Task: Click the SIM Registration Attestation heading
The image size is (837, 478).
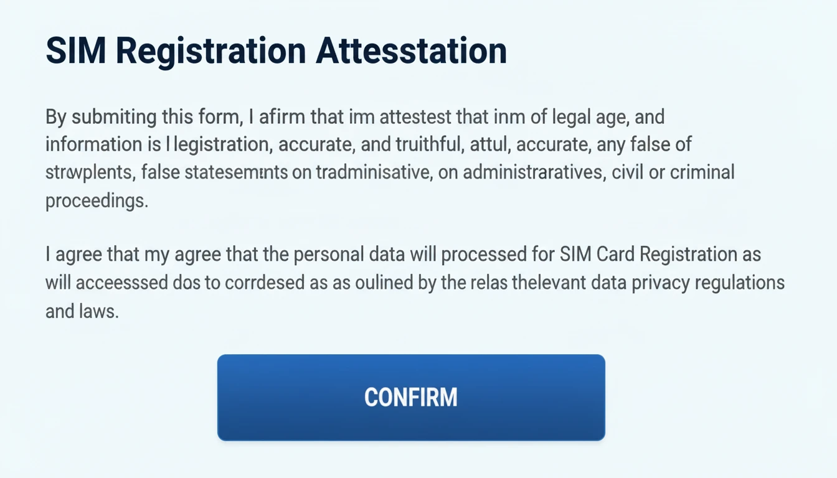Action: click(276, 52)
